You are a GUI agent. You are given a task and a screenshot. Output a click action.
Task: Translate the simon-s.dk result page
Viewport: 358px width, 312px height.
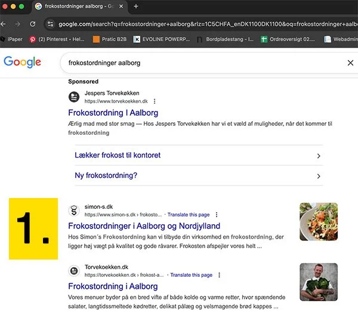tap(189, 215)
